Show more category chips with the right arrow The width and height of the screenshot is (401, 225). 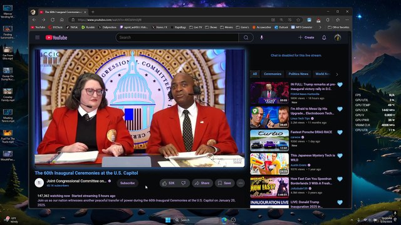[337, 74]
